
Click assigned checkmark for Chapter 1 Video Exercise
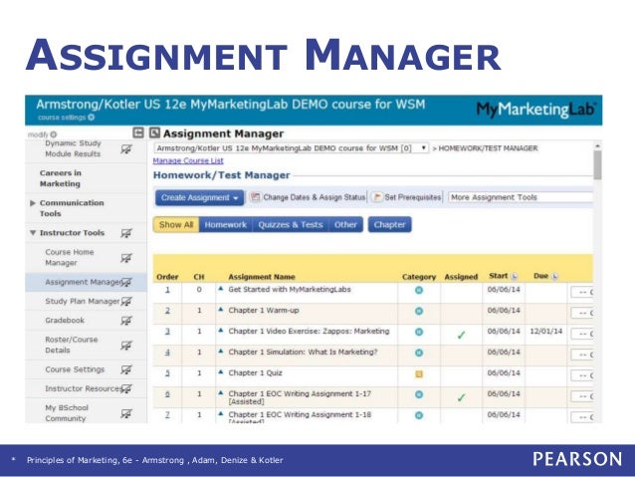(461, 336)
